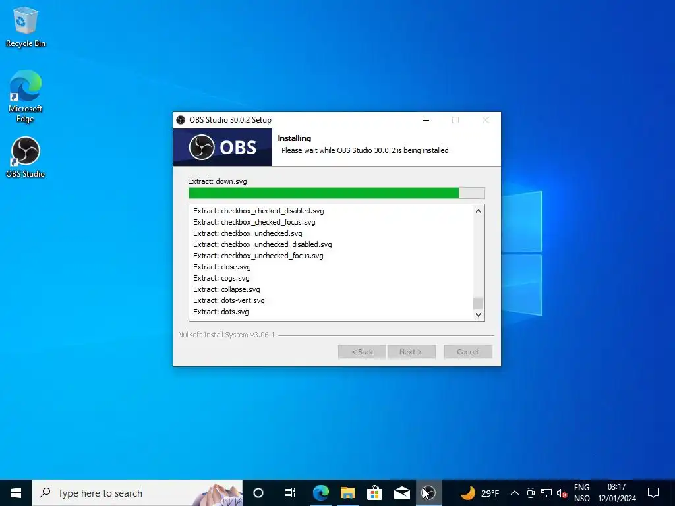Click the disabled Back button
The height and width of the screenshot is (506, 675).
click(x=362, y=352)
